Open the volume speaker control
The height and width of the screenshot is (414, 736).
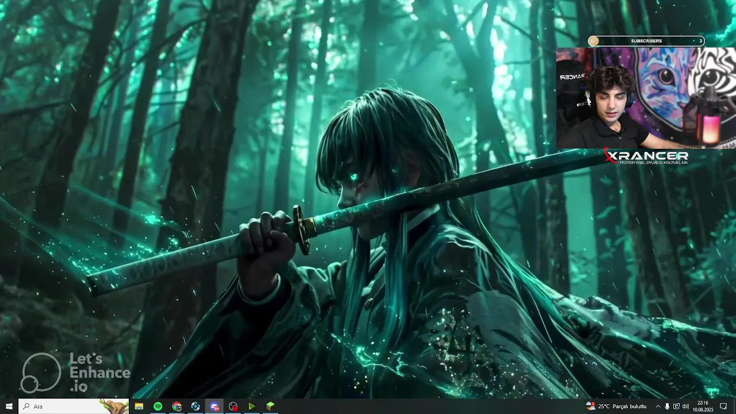coord(685,407)
